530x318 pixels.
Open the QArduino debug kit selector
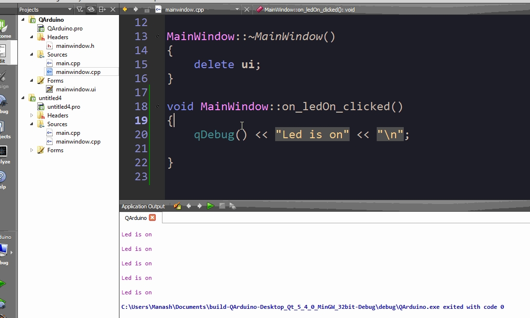click(6, 250)
